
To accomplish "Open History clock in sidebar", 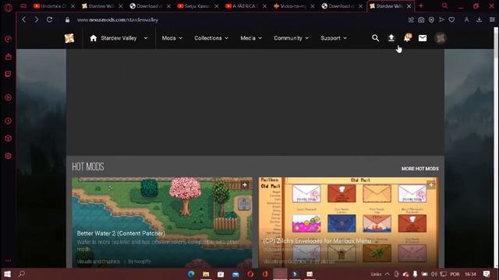I will 9,121.
